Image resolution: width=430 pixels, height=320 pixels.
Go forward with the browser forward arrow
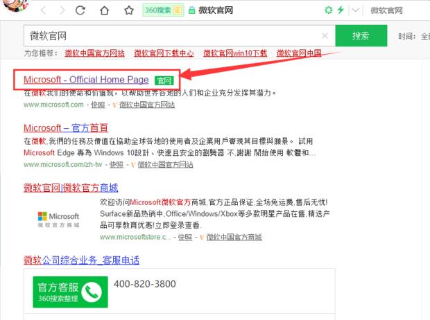click(x=62, y=10)
